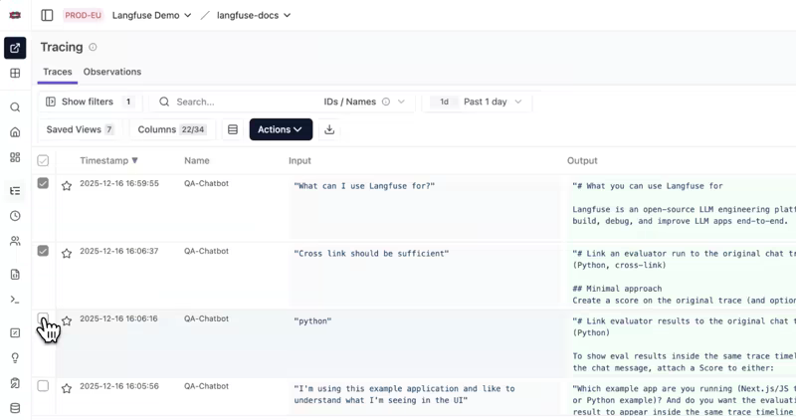The image size is (796, 420).
Task: Check the 16:05:56 trace checkbox
Action: pos(43,386)
